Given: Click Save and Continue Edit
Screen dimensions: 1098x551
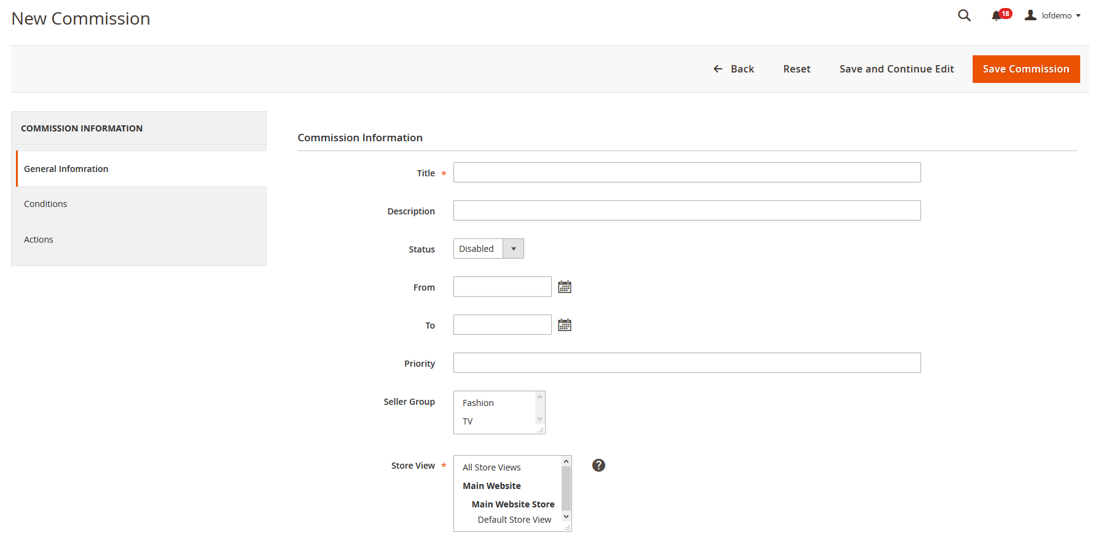Looking at the screenshot, I should (x=896, y=69).
